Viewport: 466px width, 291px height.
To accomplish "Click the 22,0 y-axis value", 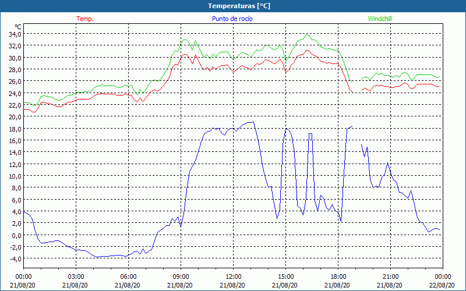I will (x=15, y=105).
